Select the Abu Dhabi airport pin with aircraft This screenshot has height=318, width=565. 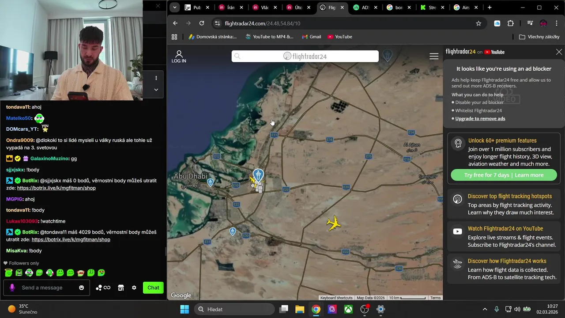pos(258,177)
